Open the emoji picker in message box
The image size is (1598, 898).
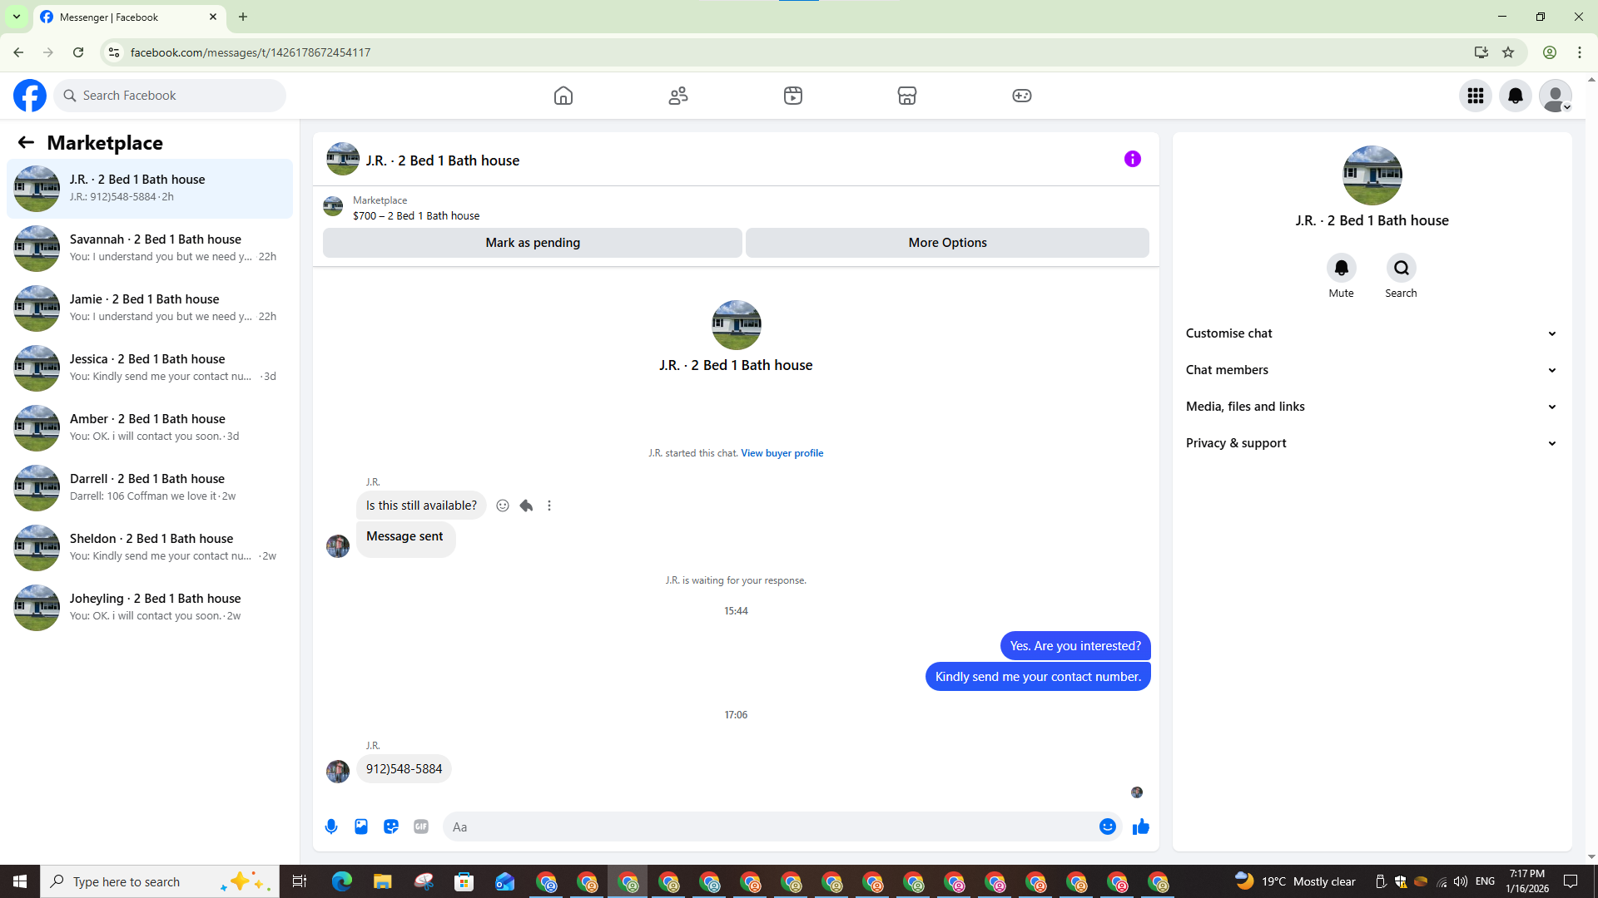coord(1107,826)
